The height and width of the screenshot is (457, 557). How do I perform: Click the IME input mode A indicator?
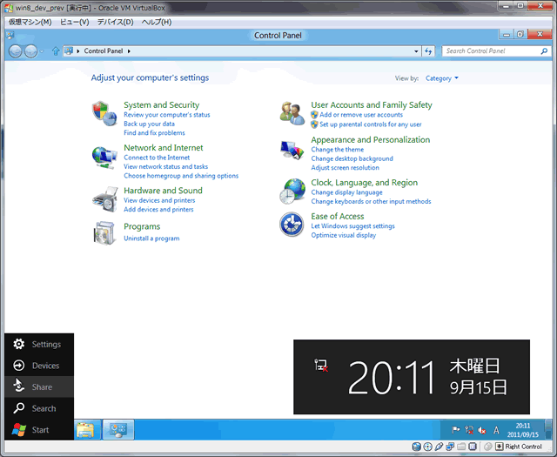pyautogui.click(x=496, y=430)
